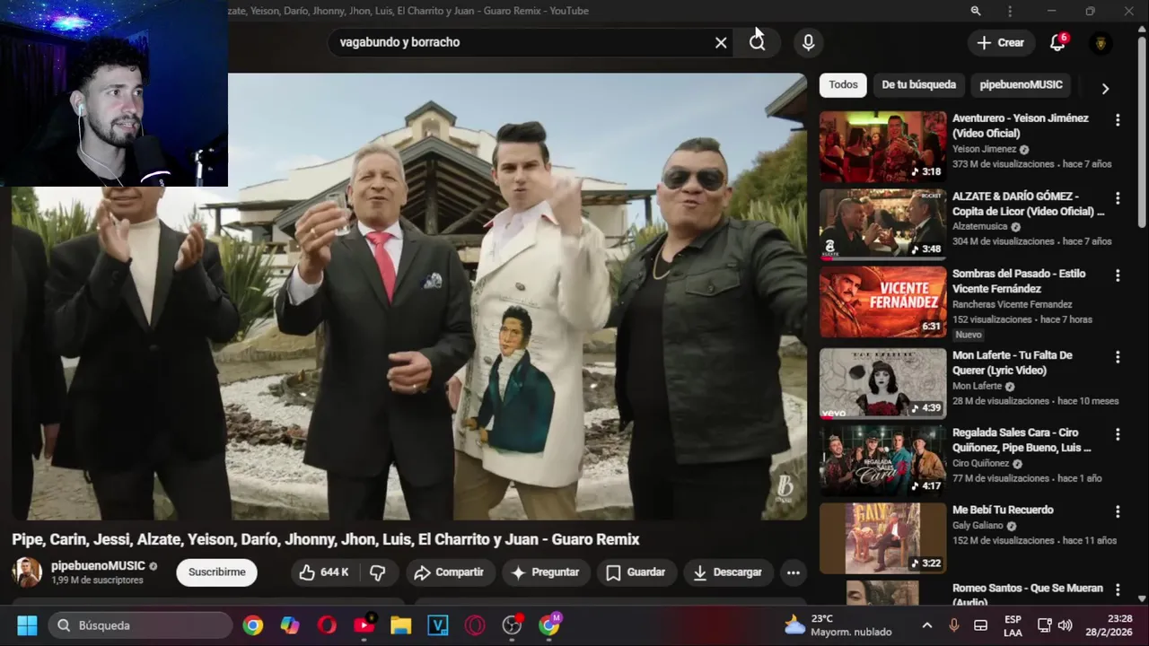Click the Compartir share button
The height and width of the screenshot is (646, 1149).
(449, 572)
